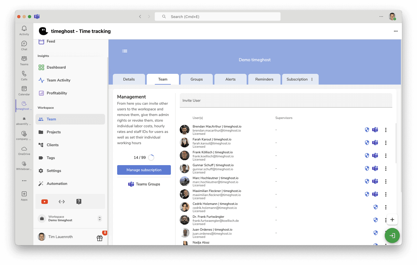This screenshot has height=265, width=417.
Task: Open Subscription tab vertical dots menu
Action: 312,79
